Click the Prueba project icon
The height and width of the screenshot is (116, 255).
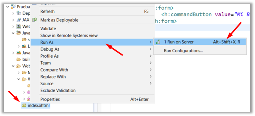click(x=13, y=6)
